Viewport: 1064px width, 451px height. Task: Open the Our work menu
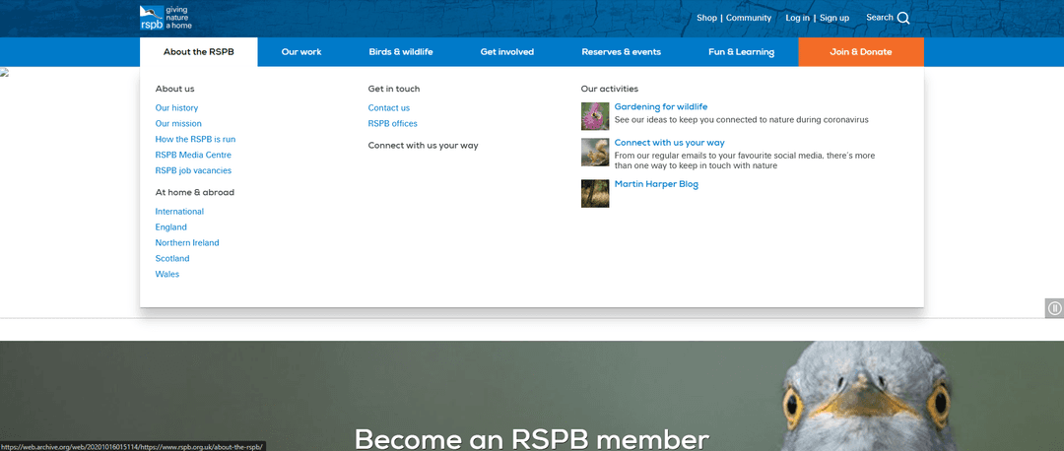tap(301, 51)
